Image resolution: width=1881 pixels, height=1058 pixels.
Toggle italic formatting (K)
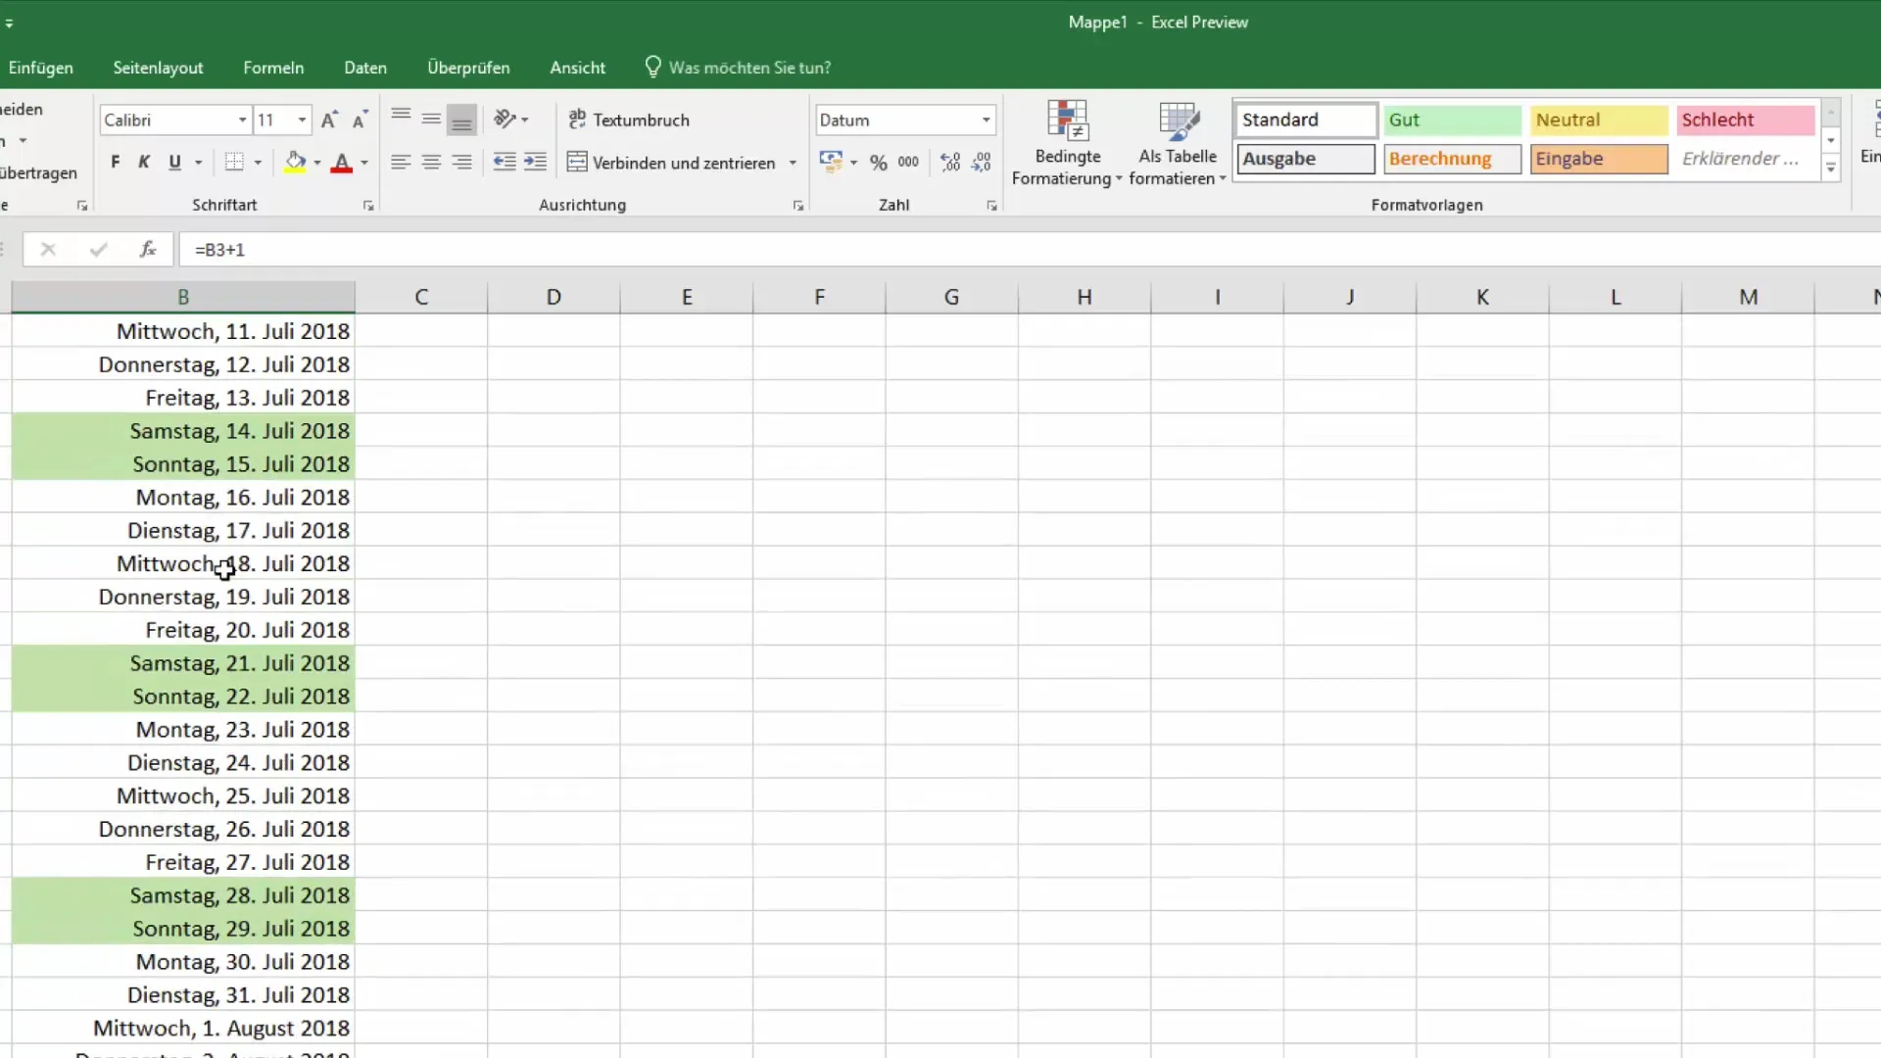tap(144, 163)
